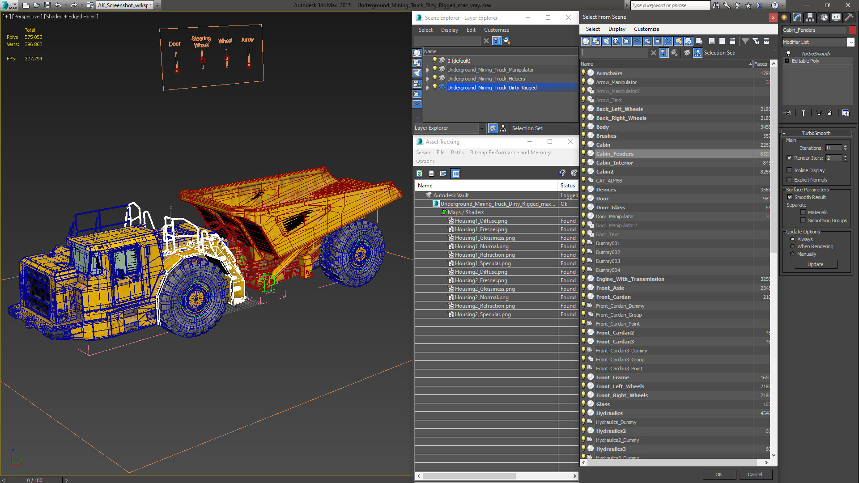Click the Table View icon in Asset Tracking
This screenshot has height=483, width=859.
pos(455,174)
